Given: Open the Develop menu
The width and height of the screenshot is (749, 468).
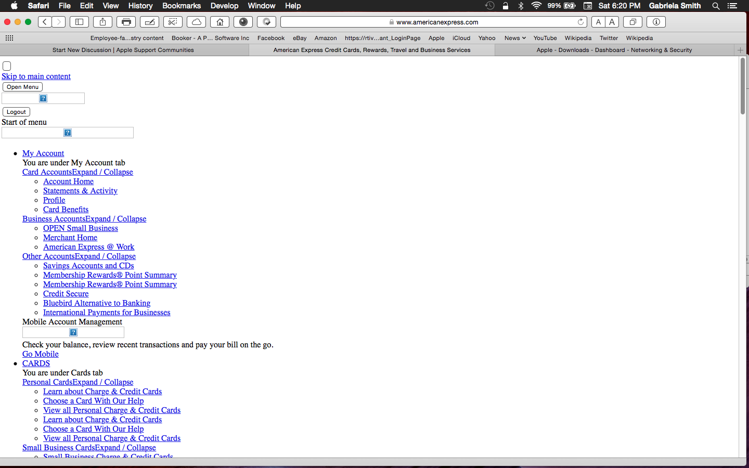Looking at the screenshot, I should click(224, 6).
